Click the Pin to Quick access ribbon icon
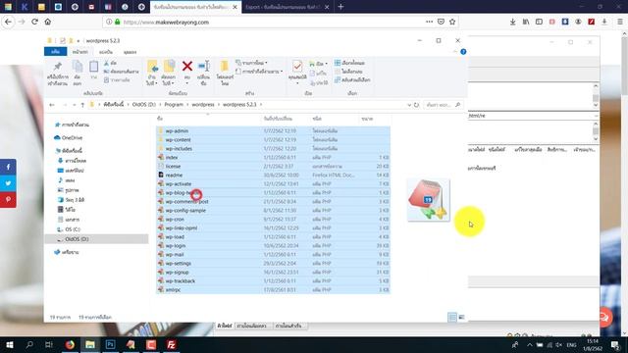Screen dimensions: 628x353 tap(58, 66)
